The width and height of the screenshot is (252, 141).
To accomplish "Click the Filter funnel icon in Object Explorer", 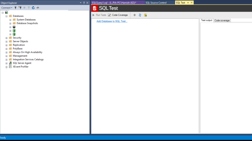I will click(29, 8).
